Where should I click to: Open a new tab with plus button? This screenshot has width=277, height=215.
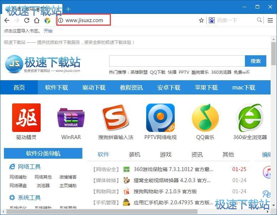pyautogui.click(x=68, y=9)
